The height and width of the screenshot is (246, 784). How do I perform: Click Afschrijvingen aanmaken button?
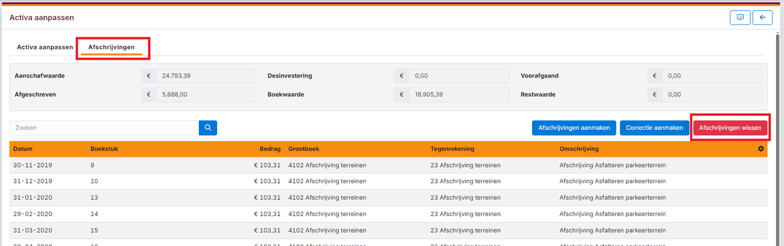tap(574, 128)
